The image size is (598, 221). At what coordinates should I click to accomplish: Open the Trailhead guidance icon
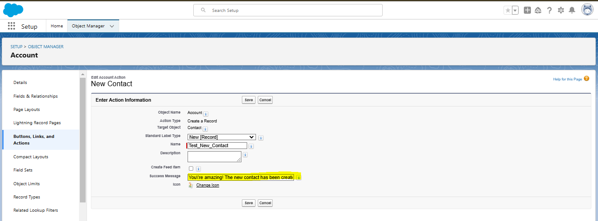click(x=538, y=10)
